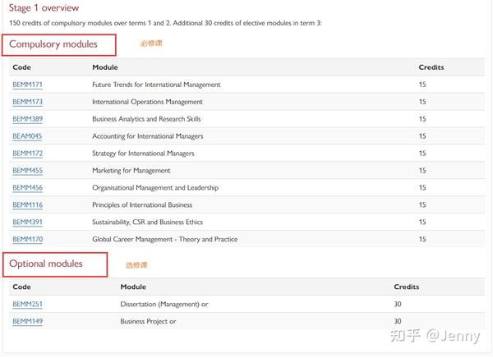Click the Stage 1 overview heading
The height and width of the screenshot is (358, 493).
coord(44,8)
